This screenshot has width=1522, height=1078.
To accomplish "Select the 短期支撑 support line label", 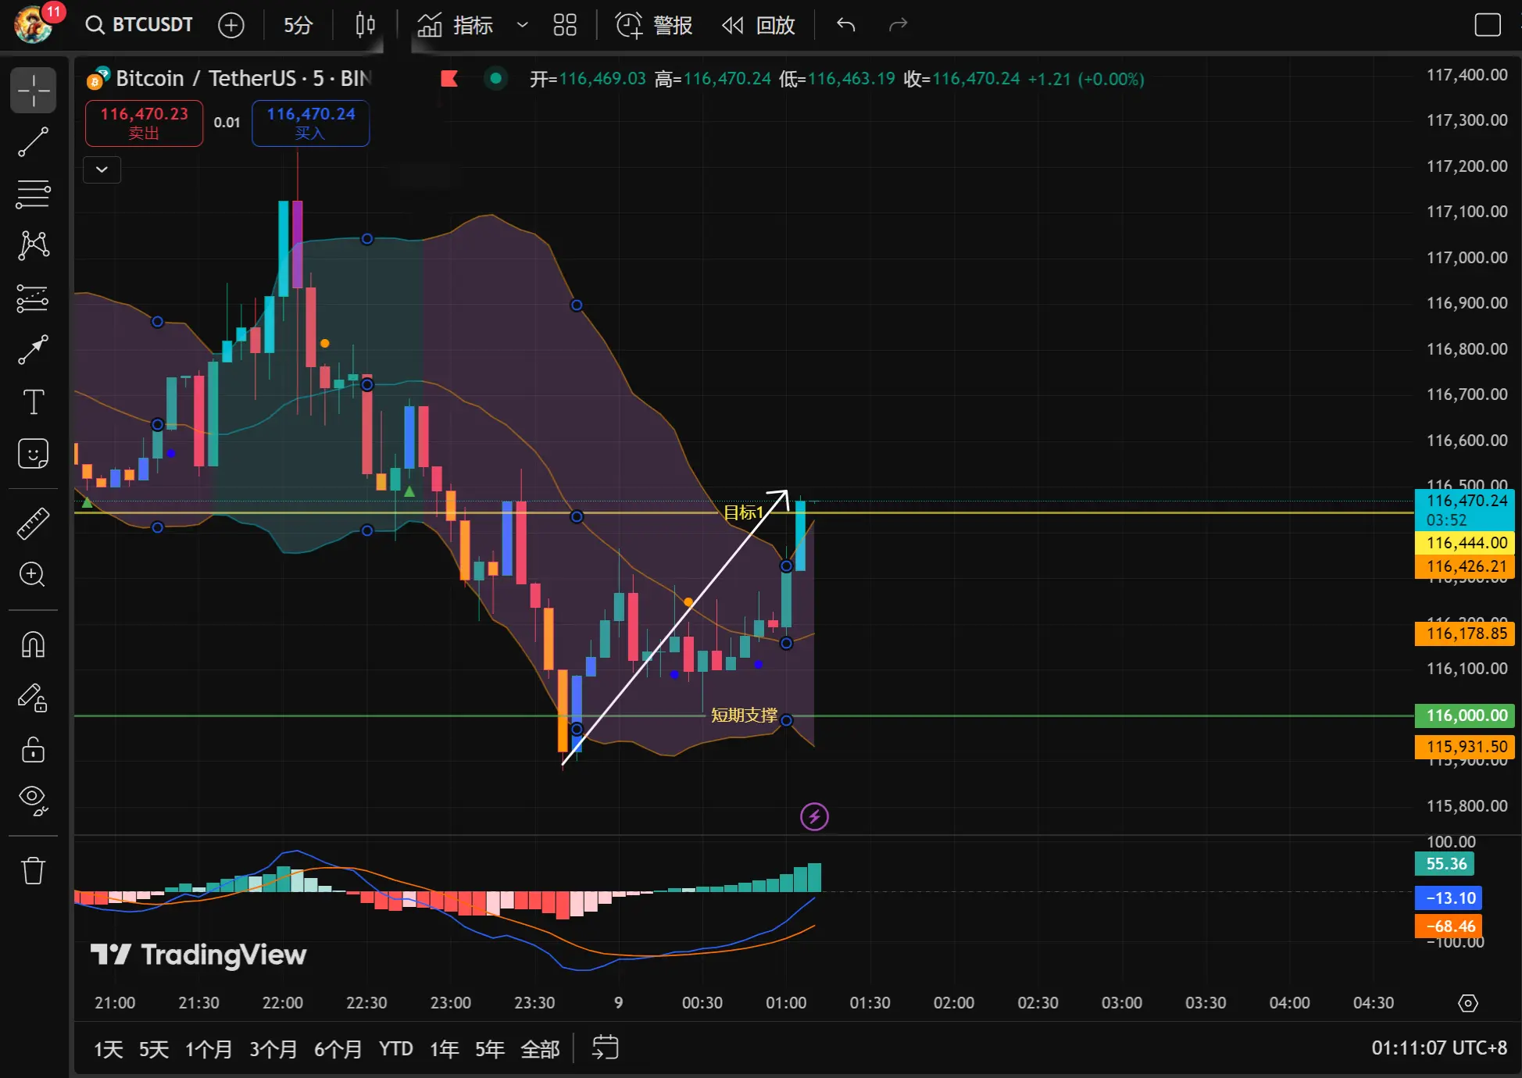I will [x=744, y=716].
